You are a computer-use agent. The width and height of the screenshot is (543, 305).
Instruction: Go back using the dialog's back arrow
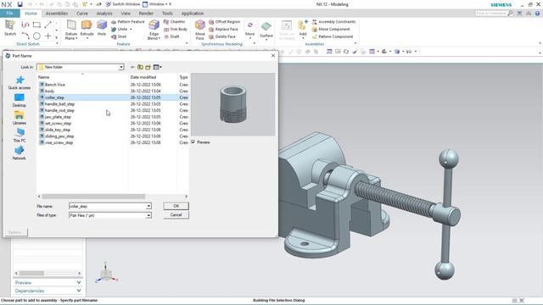(132, 67)
